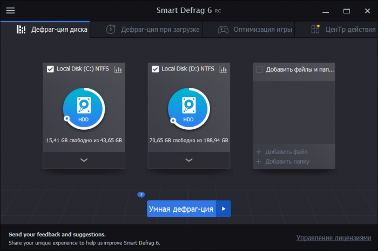Image resolution: width=378 pixels, height=251 pixels.
Task: Click the plus icon for Добавить папку
Action: [259, 162]
